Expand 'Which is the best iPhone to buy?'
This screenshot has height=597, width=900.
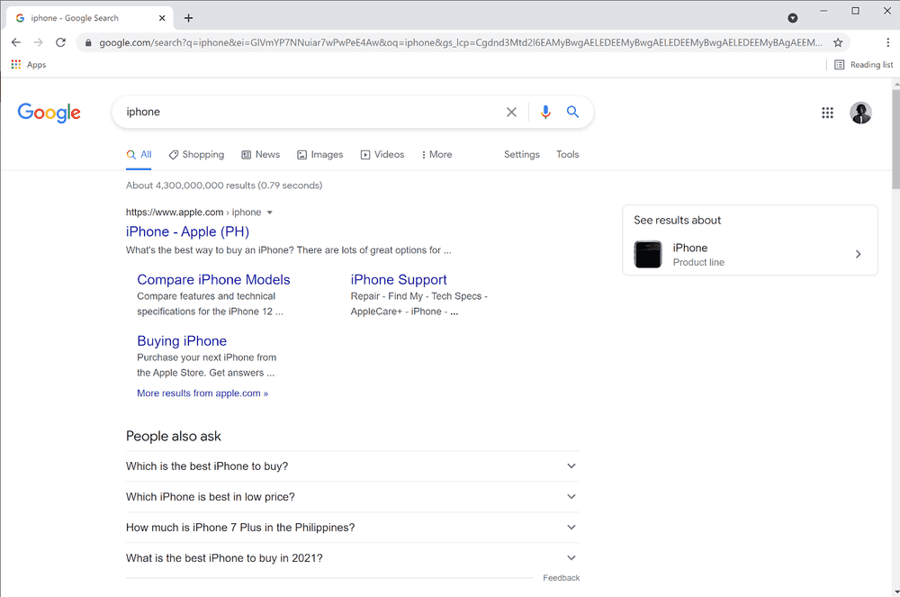pyautogui.click(x=353, y=466)
